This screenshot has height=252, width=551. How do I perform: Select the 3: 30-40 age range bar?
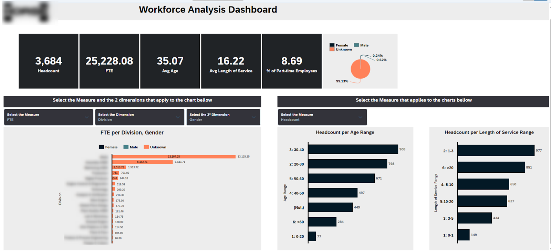353,149
